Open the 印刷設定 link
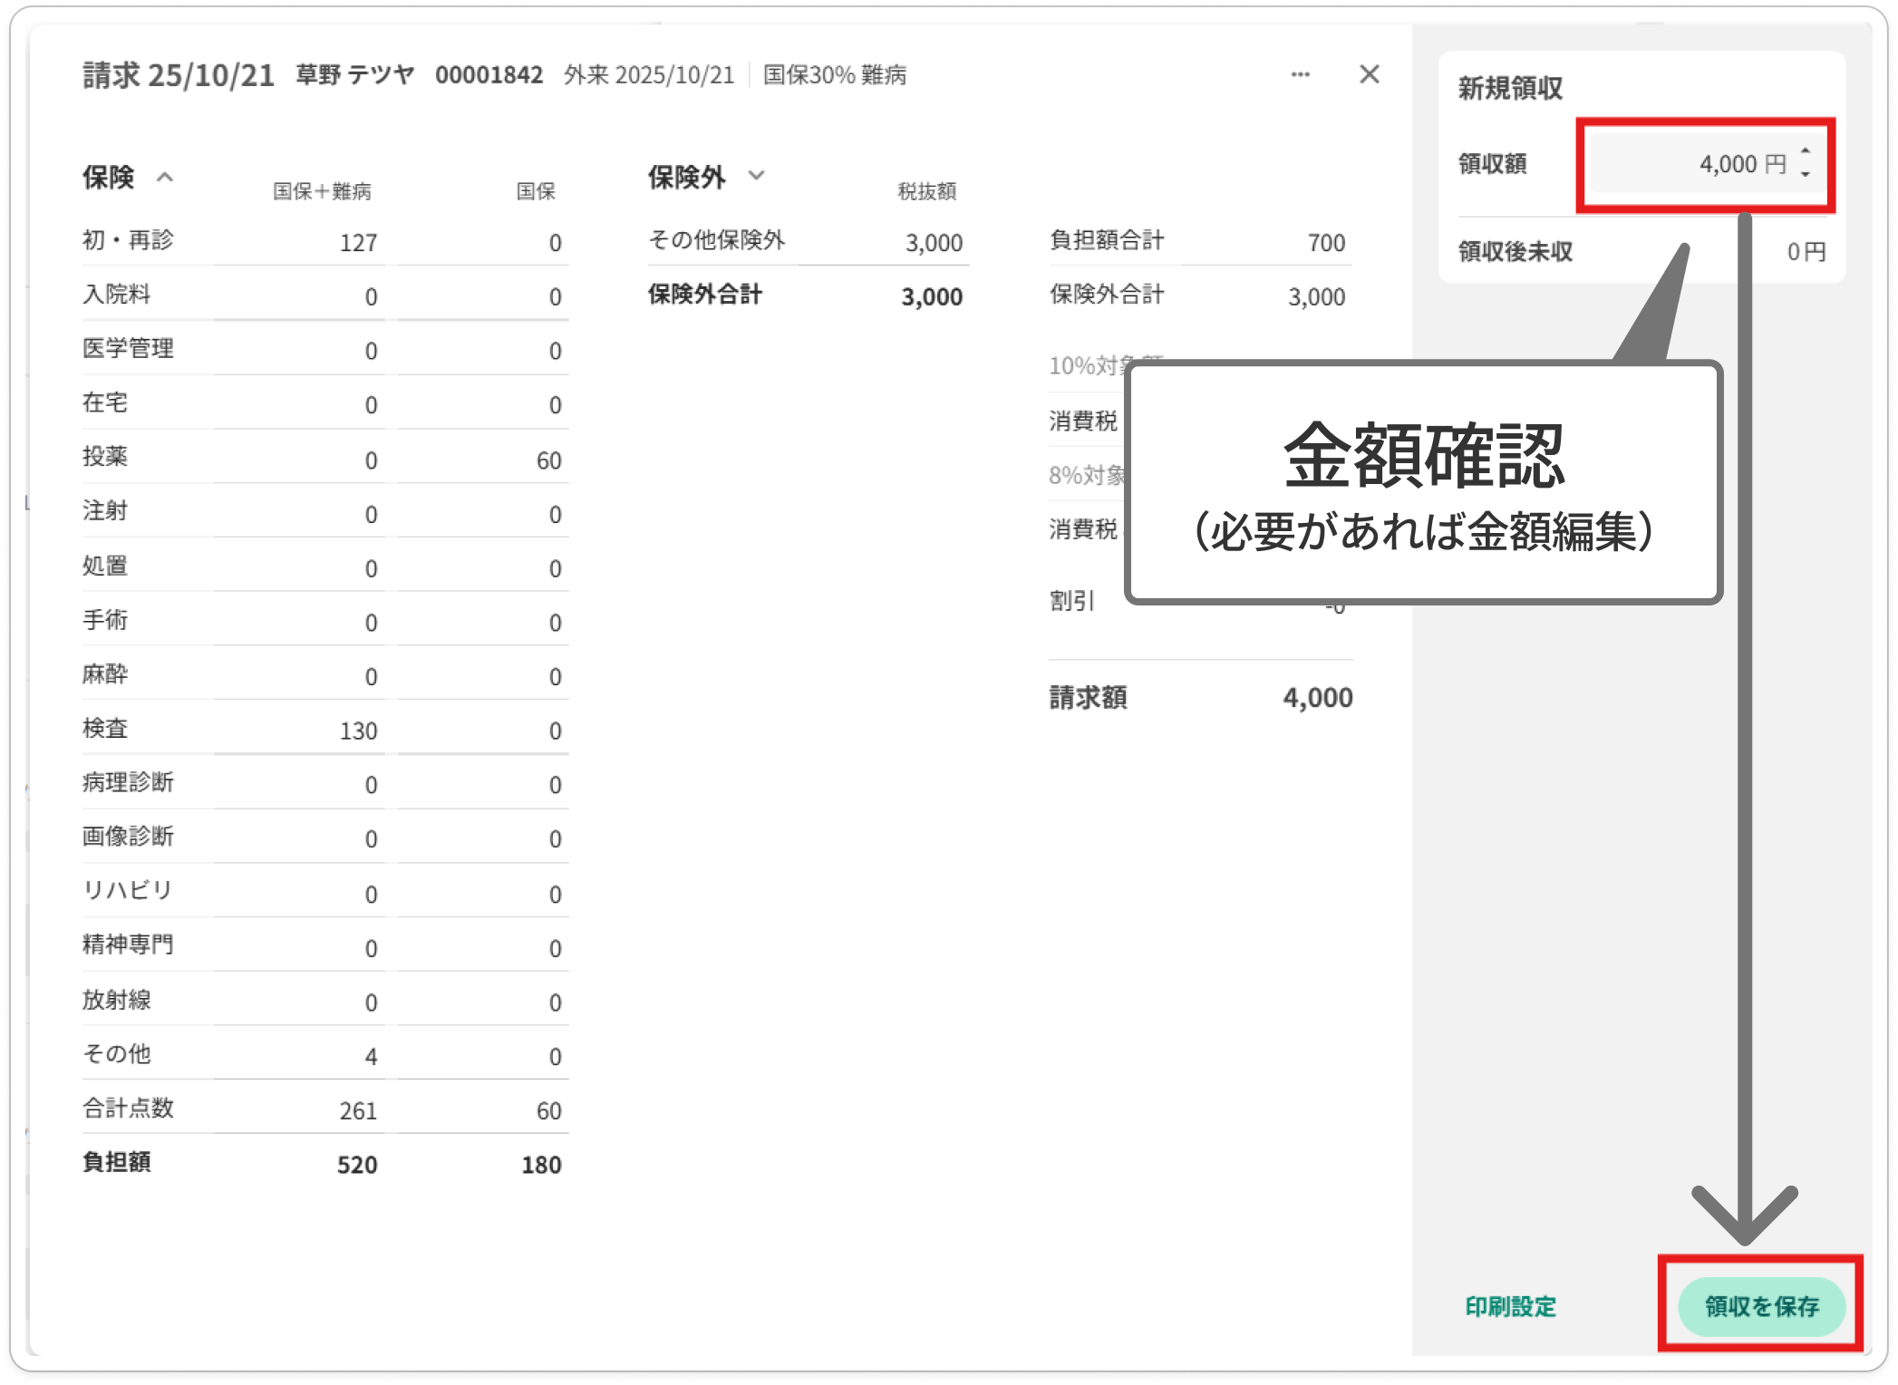The image size is (1898, 1385). tap(1510, 1306)
